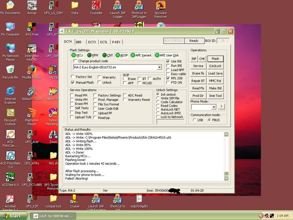Select the DCT4 tab
This screenshot has height=220, width=293.
(68, 41)
